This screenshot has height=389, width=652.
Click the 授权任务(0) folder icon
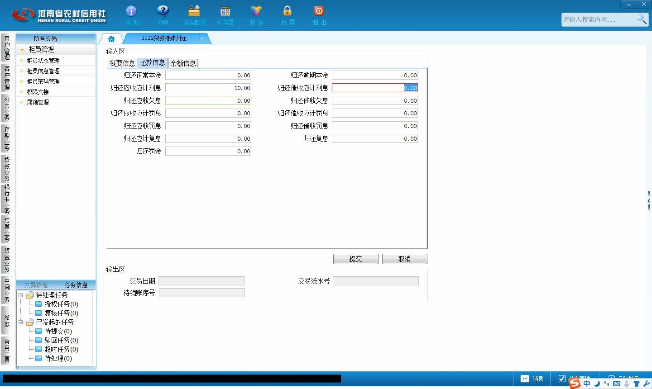point(38,304)
